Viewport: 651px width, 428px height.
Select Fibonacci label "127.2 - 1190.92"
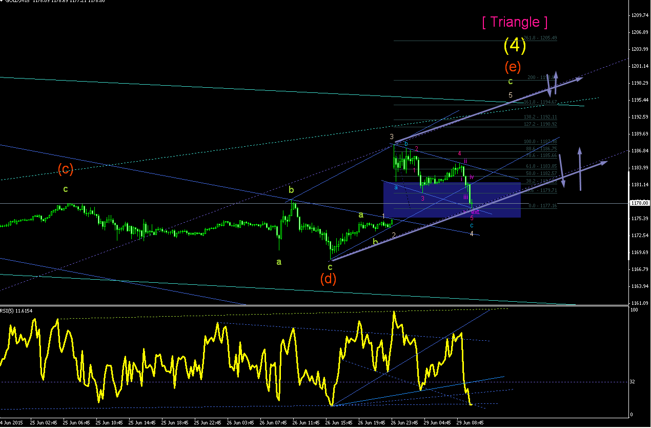(541, 124)
